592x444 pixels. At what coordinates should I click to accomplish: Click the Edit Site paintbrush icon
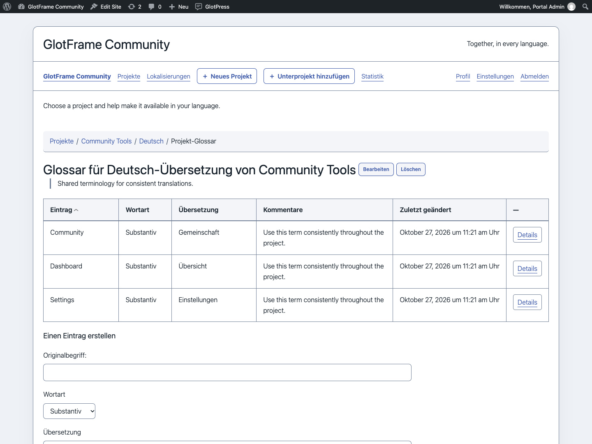pos(94,7)
